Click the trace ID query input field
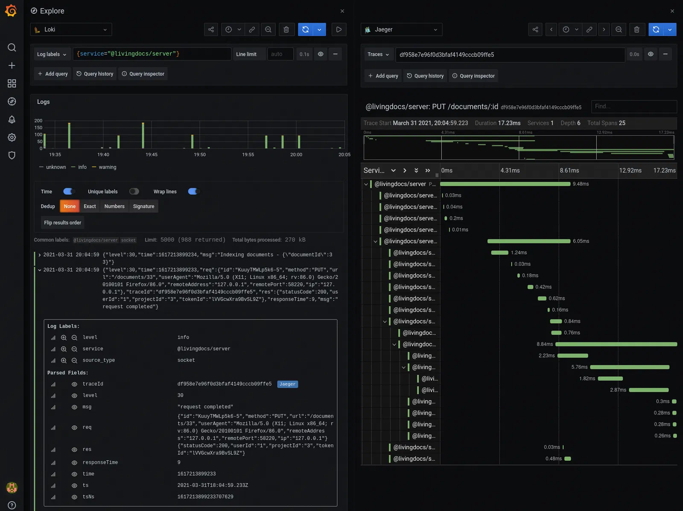 510,55
